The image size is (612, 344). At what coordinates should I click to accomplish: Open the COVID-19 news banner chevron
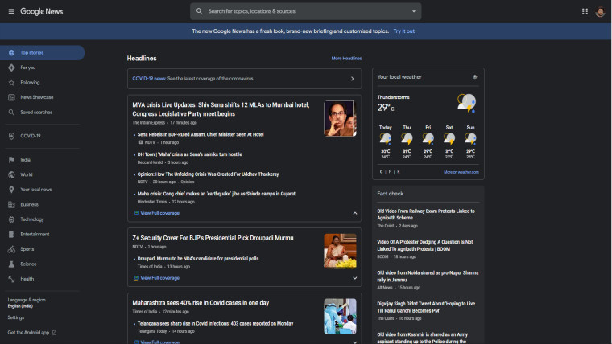[352, 79]
